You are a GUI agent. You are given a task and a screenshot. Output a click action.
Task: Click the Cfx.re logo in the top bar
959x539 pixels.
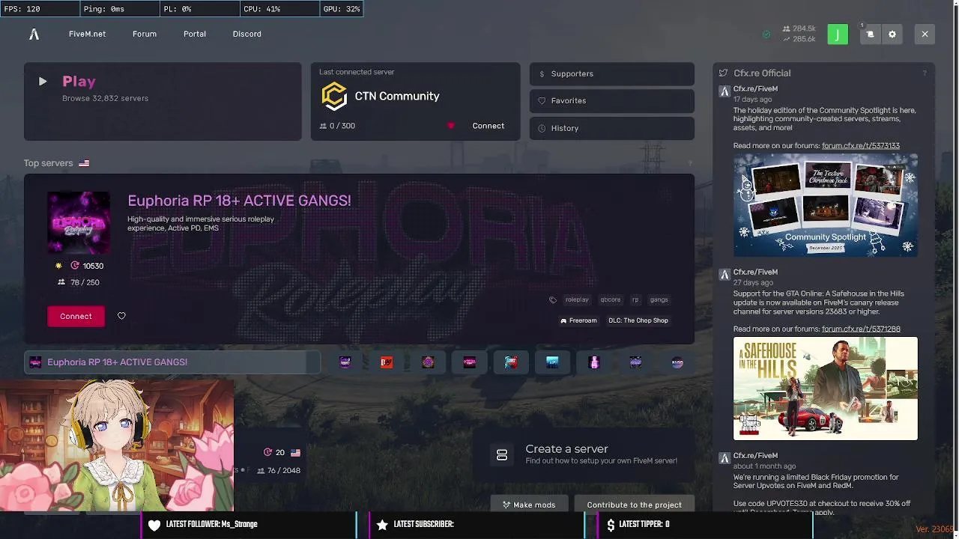click(34, 34)
